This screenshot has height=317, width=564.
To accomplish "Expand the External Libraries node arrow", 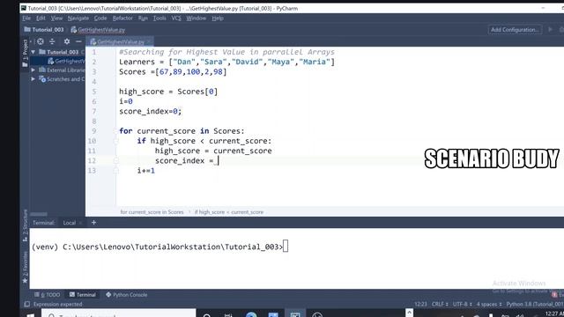I will coord(33,70).
